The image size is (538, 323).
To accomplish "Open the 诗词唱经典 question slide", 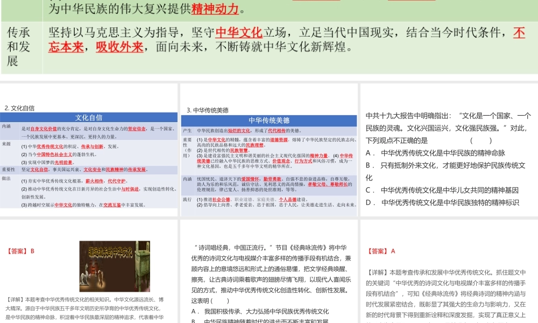I will (x=269, y=271).
